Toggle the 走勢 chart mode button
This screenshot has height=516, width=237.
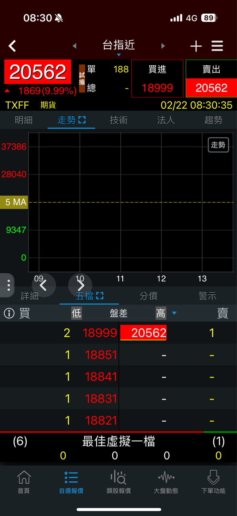click(x=218, y=145)
